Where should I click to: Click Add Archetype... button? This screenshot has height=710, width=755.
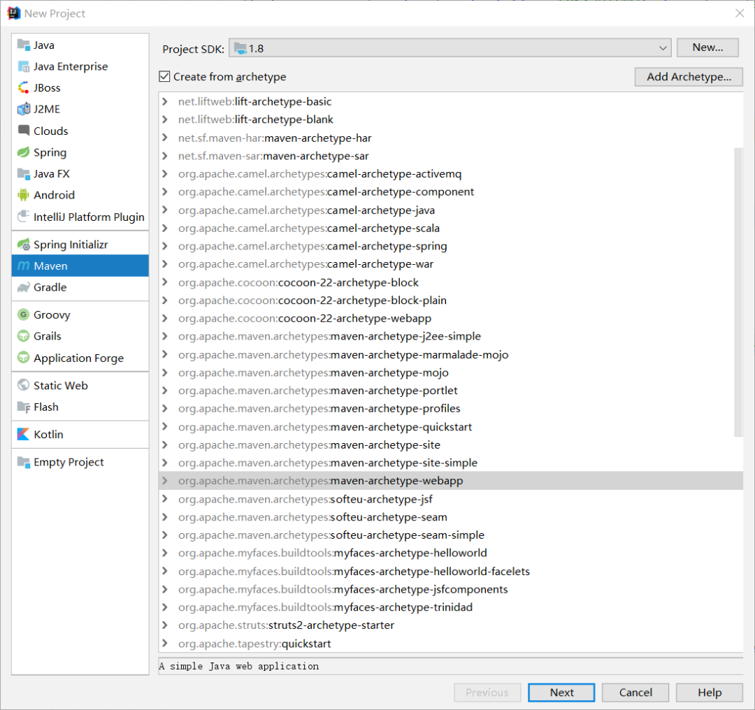689,77
